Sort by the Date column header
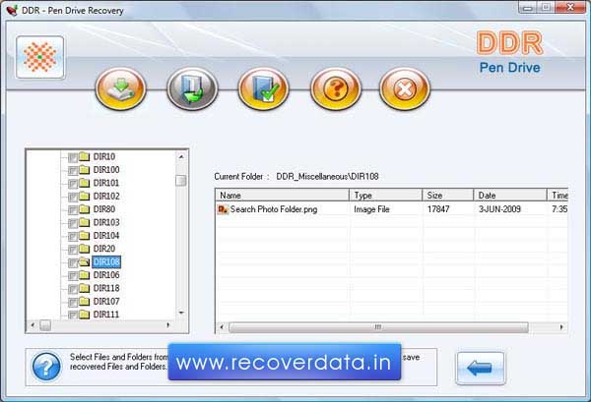The width and height of the screenshot is (591, 402). [x=510, y=196]
